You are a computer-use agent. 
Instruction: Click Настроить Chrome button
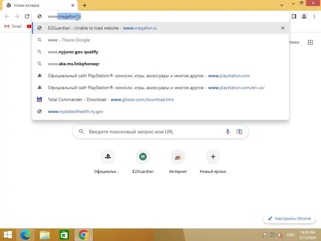coord(289,219)
